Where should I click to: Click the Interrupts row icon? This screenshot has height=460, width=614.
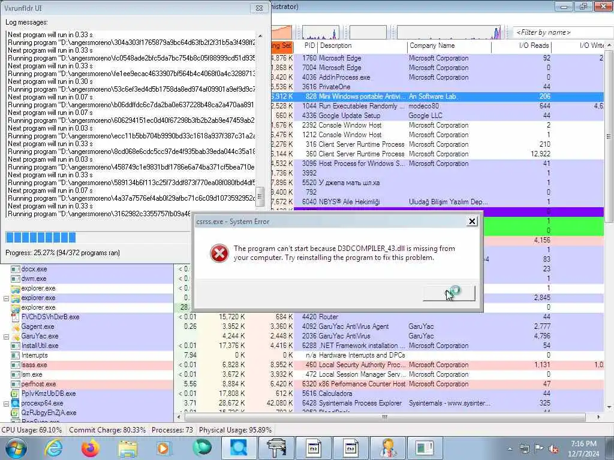pyautogui.click(x=15, y=355)
